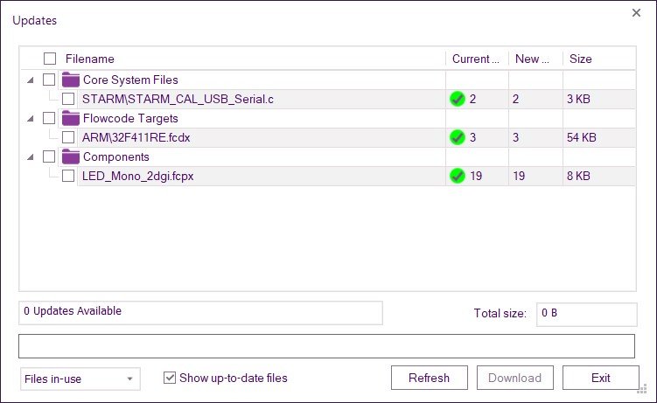Check the LED_Mono_2dgi.fcpx file checkbox
657x403 pixels.
coord(68,176)
